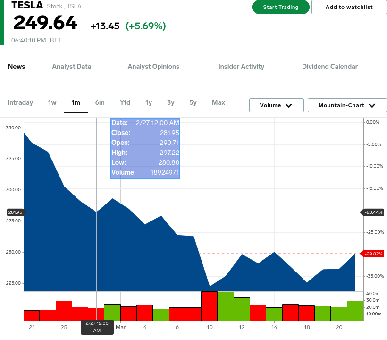This screenshot has height=340, width=387.
Task: Expand the Mountain-Chart type dropdown
Action: point(347,105)
